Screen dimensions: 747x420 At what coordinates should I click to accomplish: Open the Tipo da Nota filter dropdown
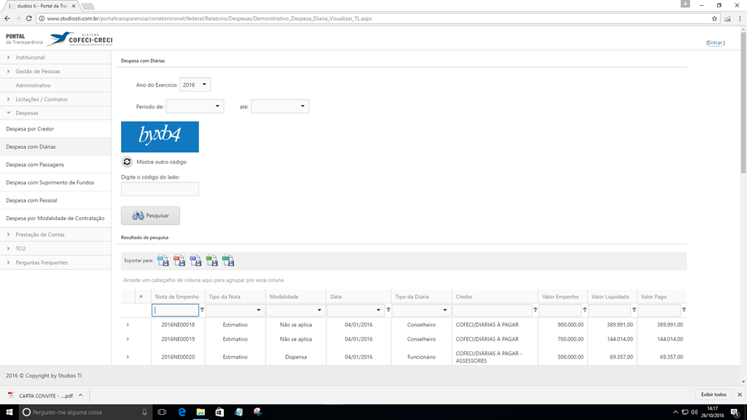pos(258,310)
